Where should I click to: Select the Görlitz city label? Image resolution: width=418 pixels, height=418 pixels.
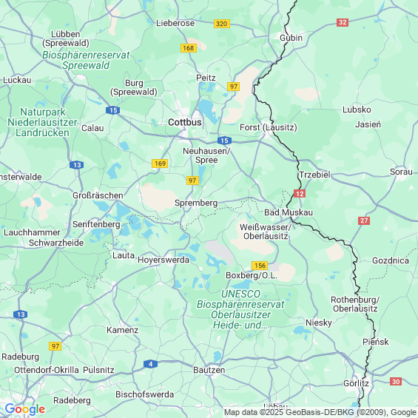click(x=356, y=383)
